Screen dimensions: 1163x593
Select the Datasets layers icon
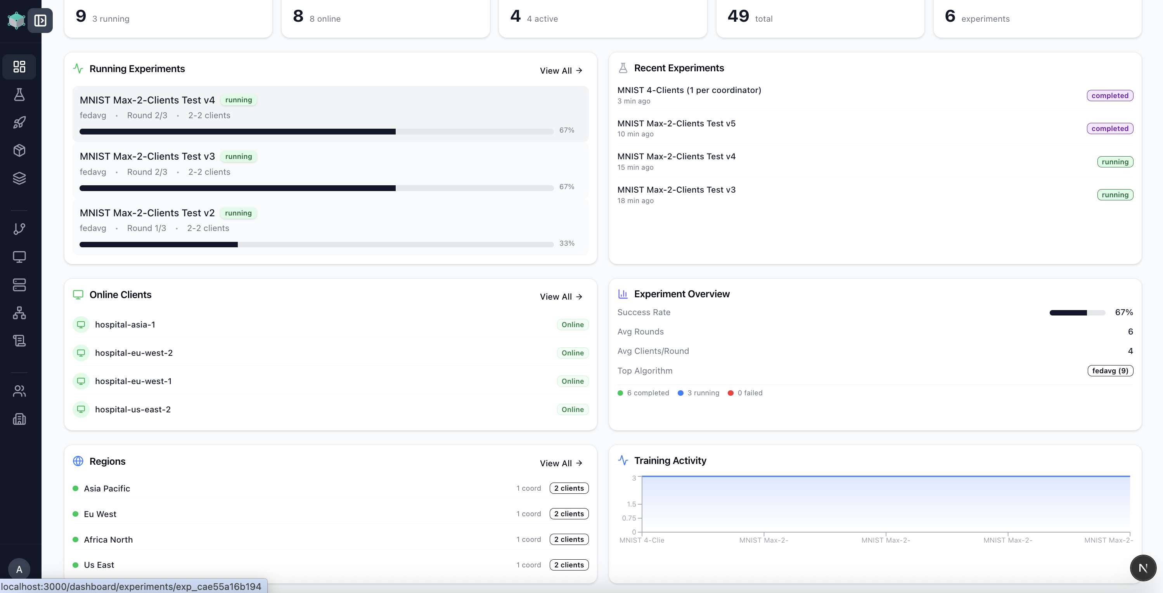tap(19, 178)
